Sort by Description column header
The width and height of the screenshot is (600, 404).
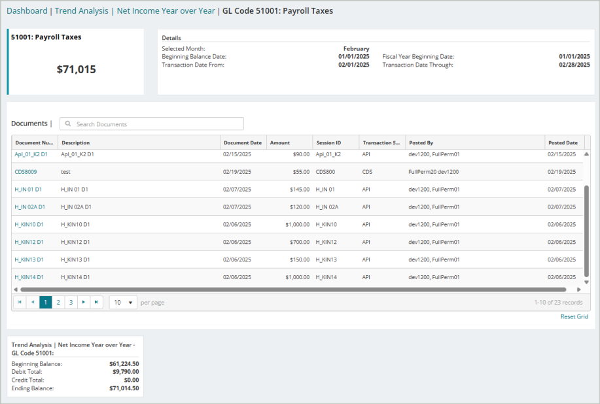point(139,143)
